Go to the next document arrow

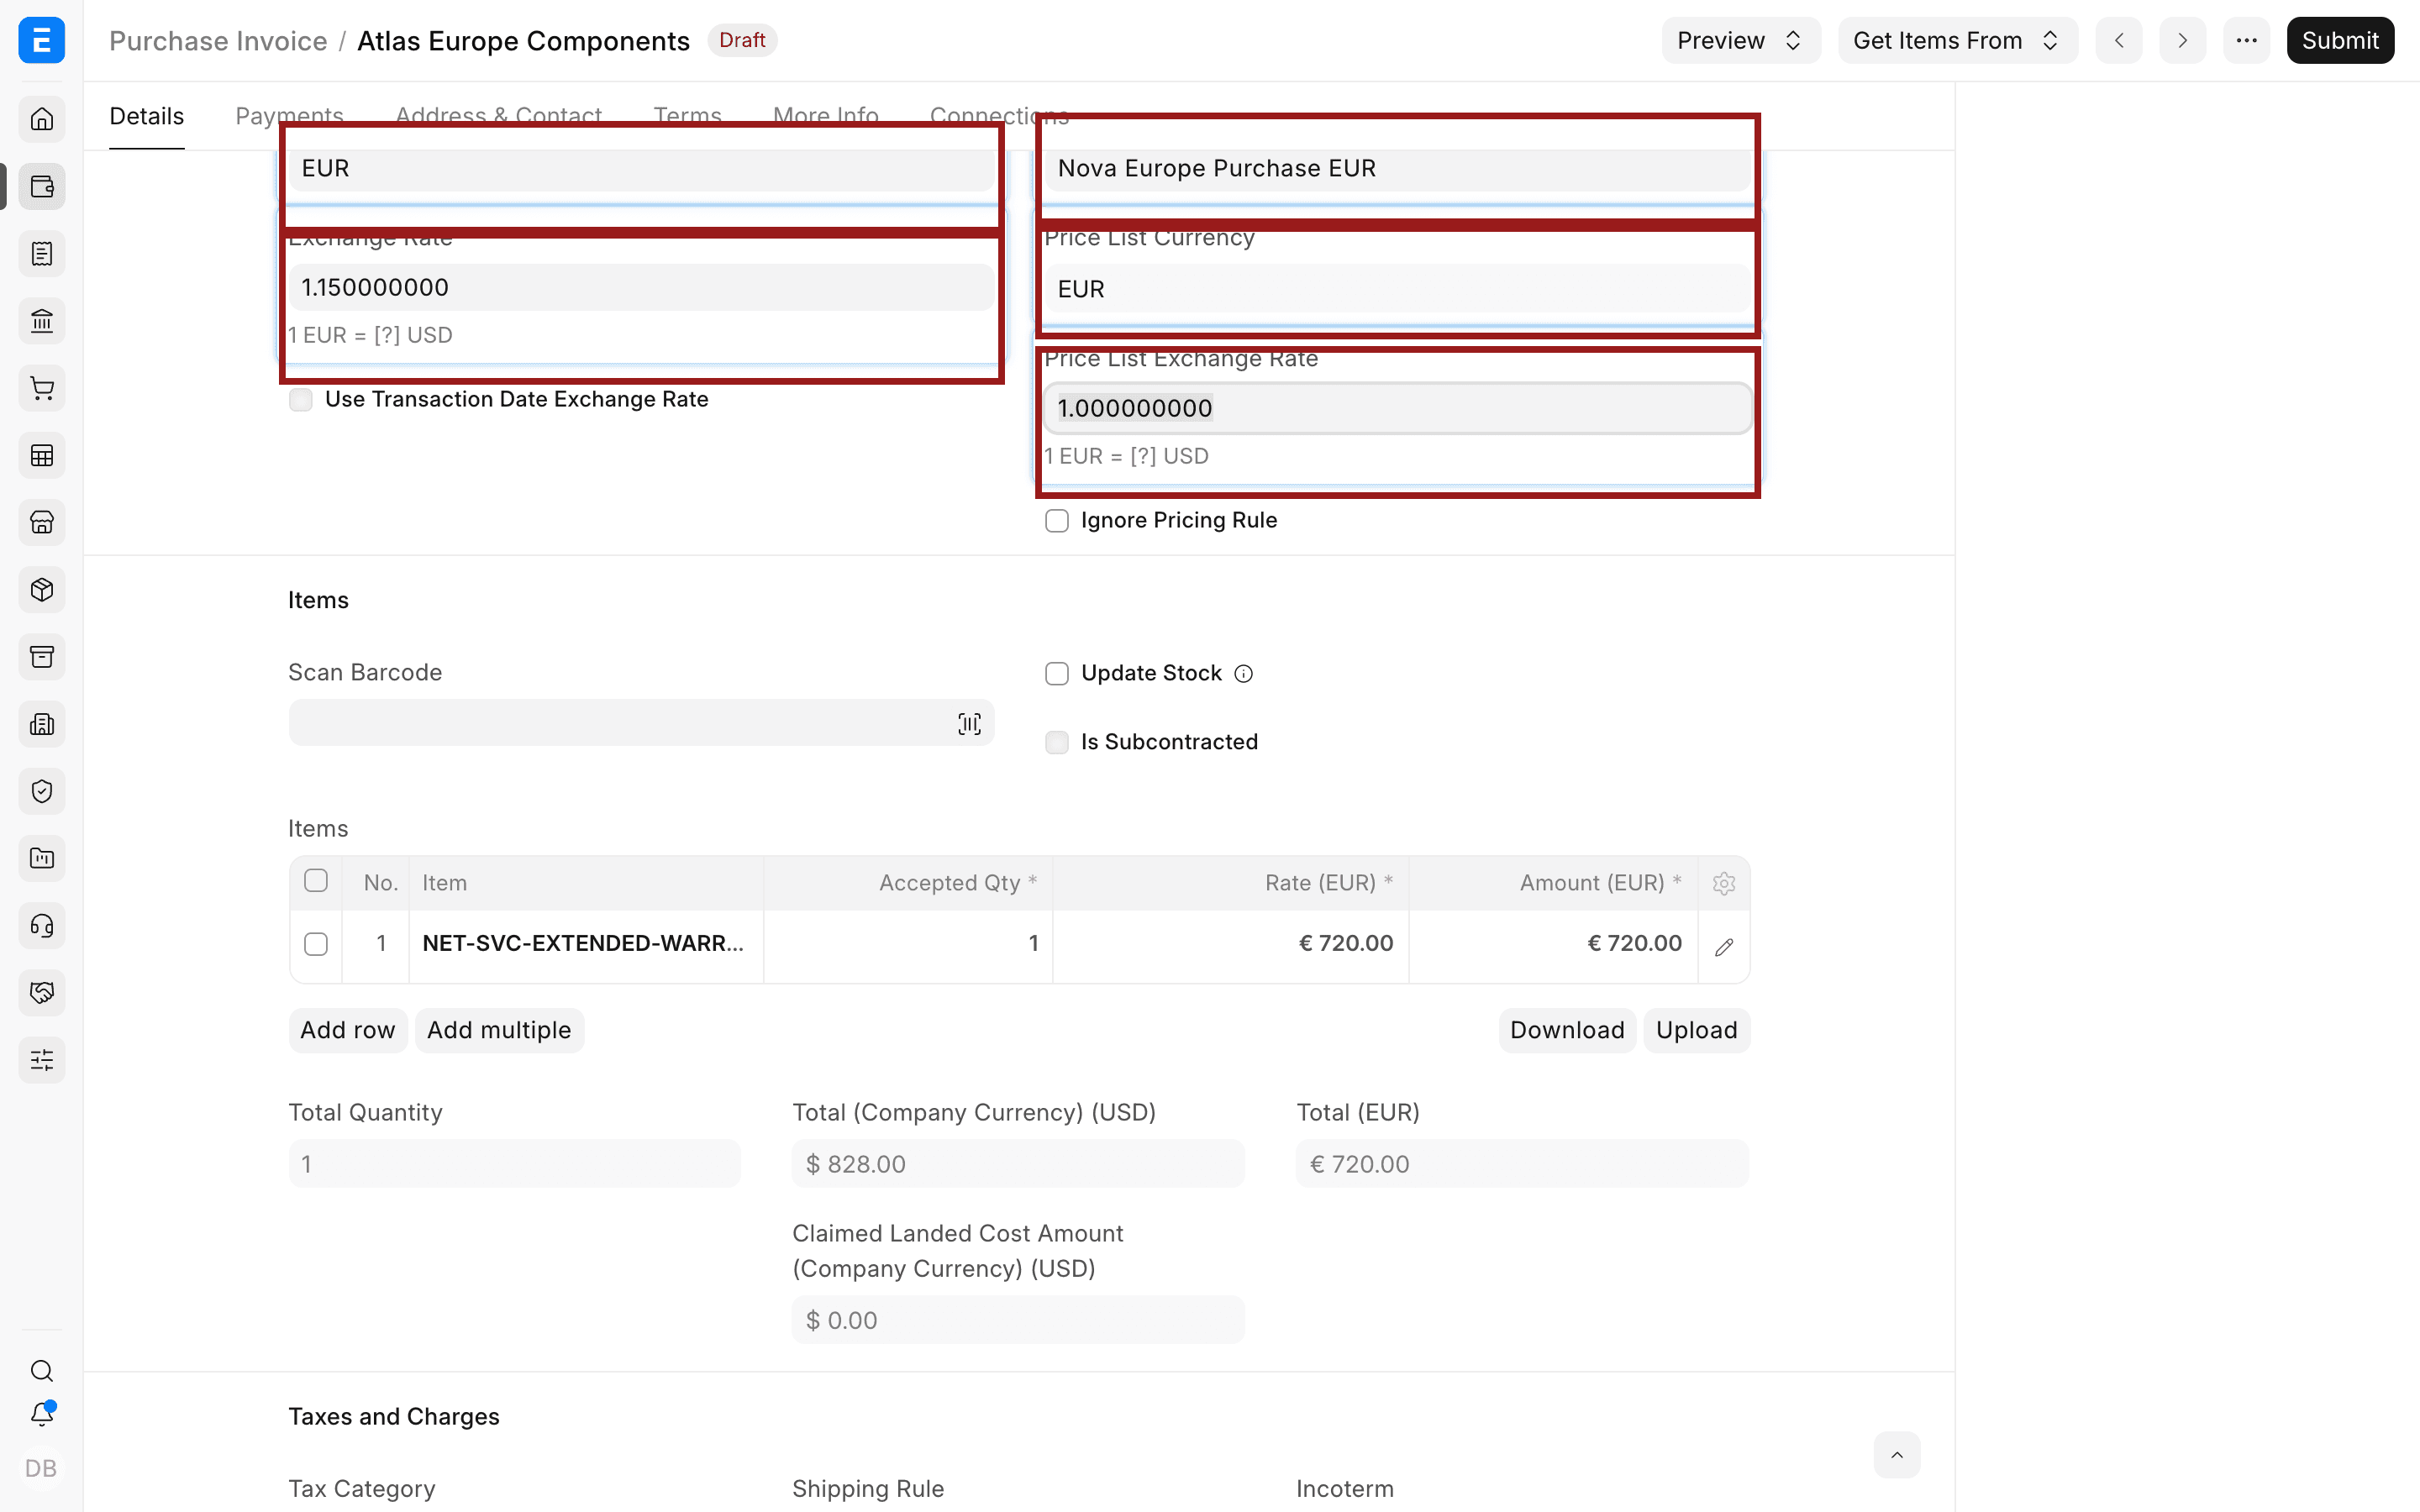point(2182,40)
